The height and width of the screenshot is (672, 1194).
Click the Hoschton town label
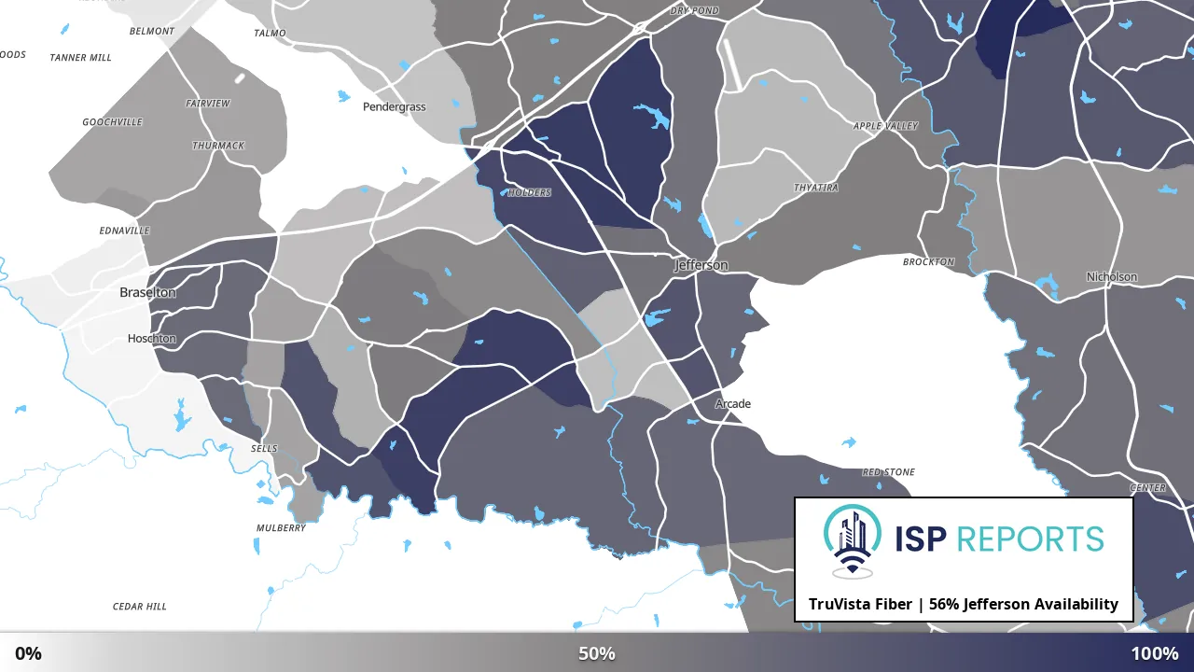click(x=152, y=338)
